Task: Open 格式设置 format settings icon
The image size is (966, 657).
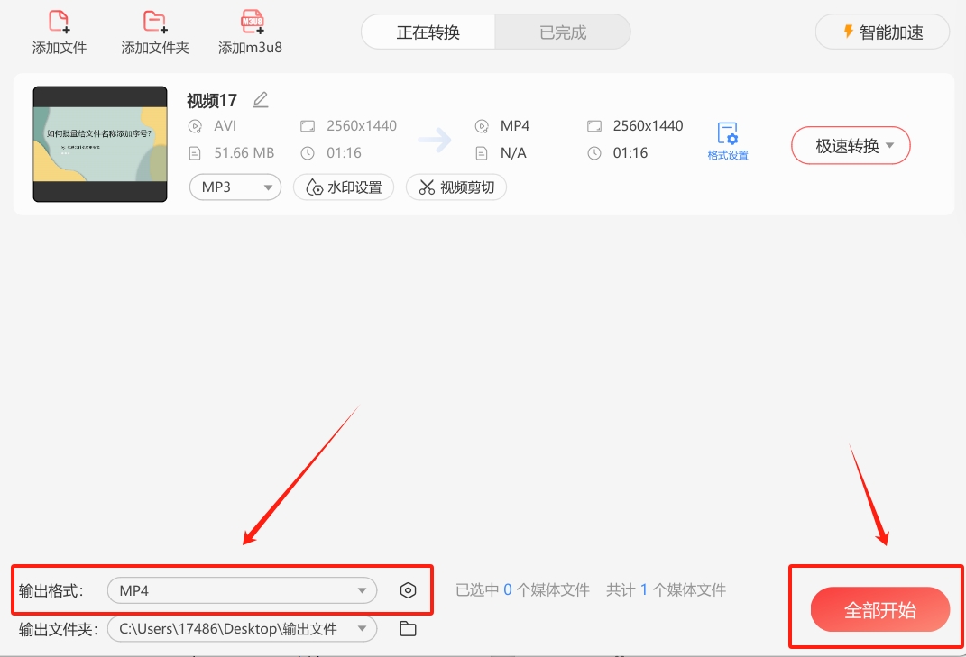Action: coord(729,133)
